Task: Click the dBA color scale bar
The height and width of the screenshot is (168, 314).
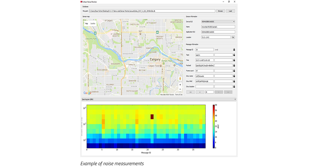Action: click(x=213, y=126)
